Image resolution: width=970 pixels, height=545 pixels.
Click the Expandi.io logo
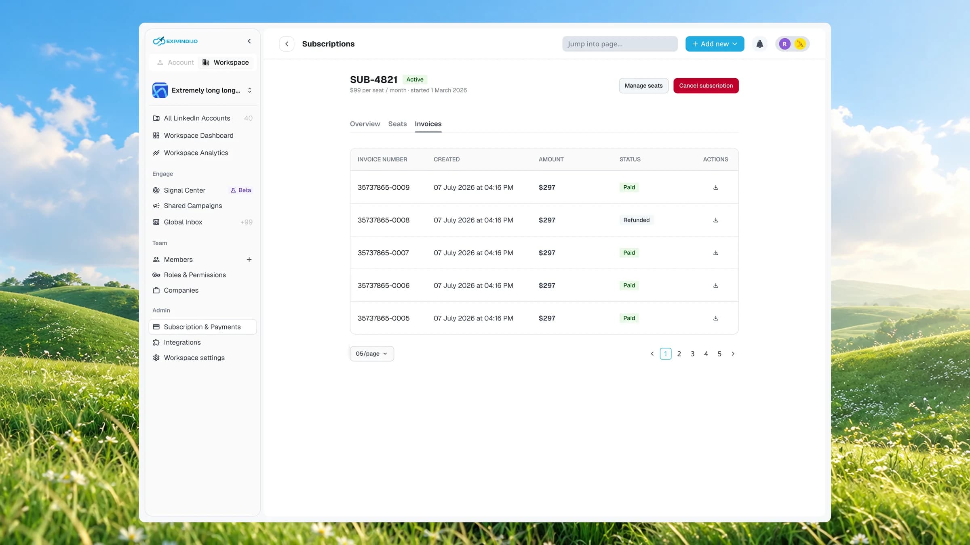(x=175, y=41)
